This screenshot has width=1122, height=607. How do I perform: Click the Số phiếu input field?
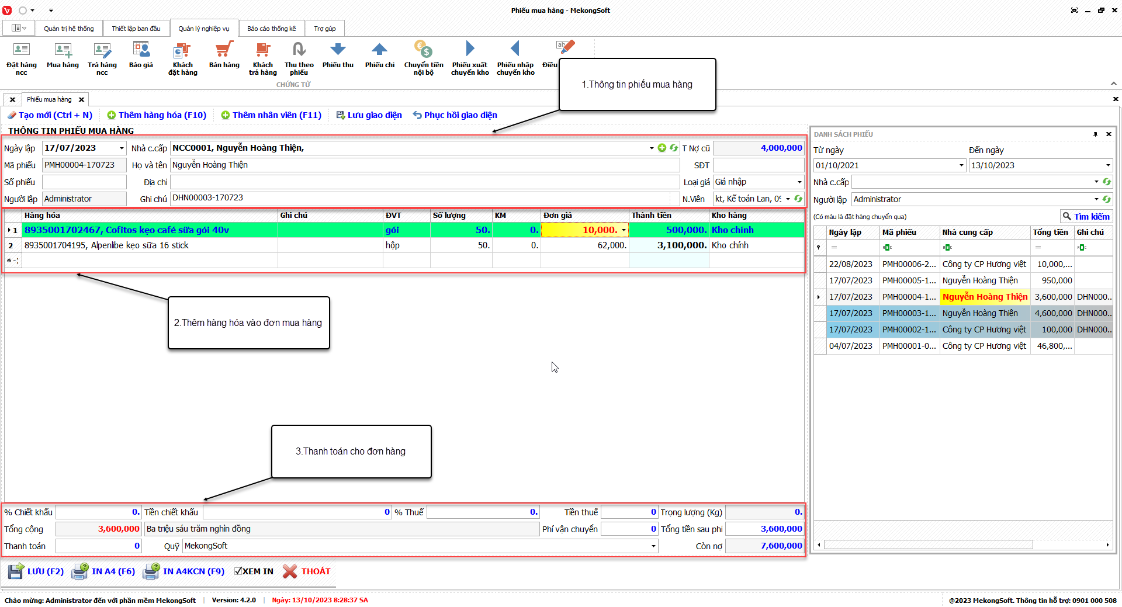tap(84, 182)
